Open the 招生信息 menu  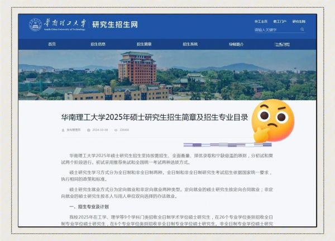click(98, 44)
